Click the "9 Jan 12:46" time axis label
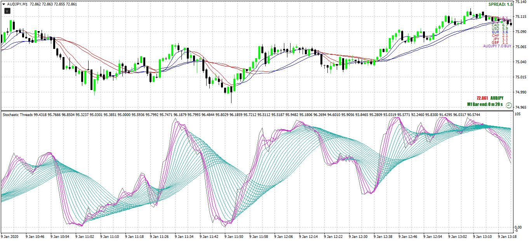This screenshot has height=241, width=529. [408, 236]
